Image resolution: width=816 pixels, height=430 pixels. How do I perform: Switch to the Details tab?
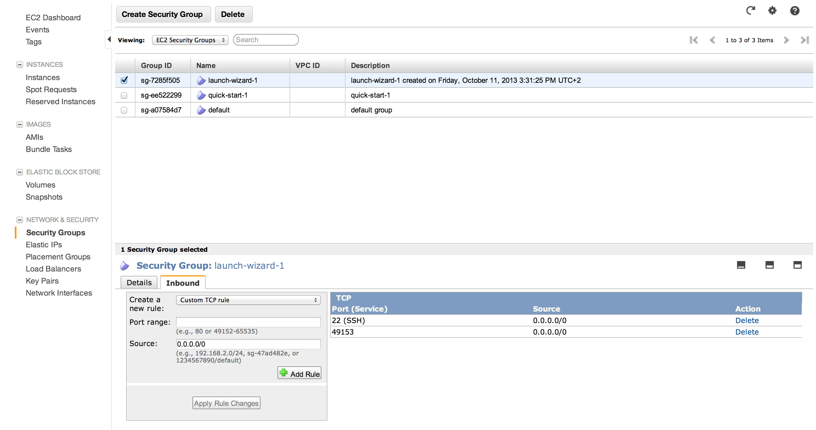[139, 282]
